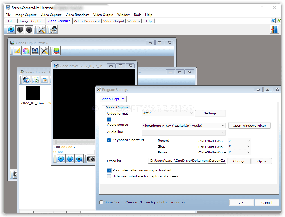Open settings via main toolbar wrench icon
Viewport: 285px width, 217px height.
tap(41, 30)
